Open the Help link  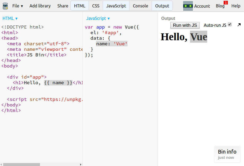[x=236, y=6]
